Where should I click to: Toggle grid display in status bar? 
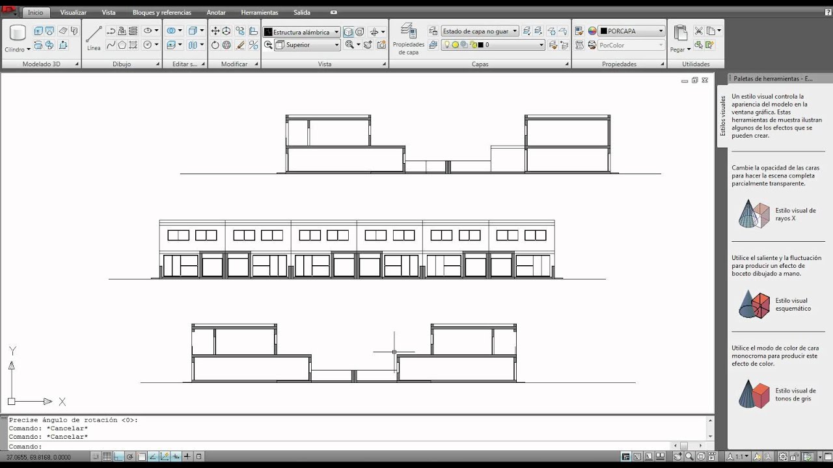coord(107,457)
